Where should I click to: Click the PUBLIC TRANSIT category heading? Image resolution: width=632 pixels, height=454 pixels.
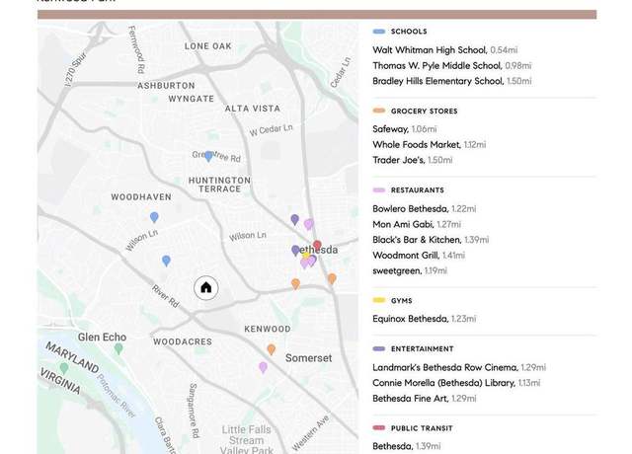(422, 428)
